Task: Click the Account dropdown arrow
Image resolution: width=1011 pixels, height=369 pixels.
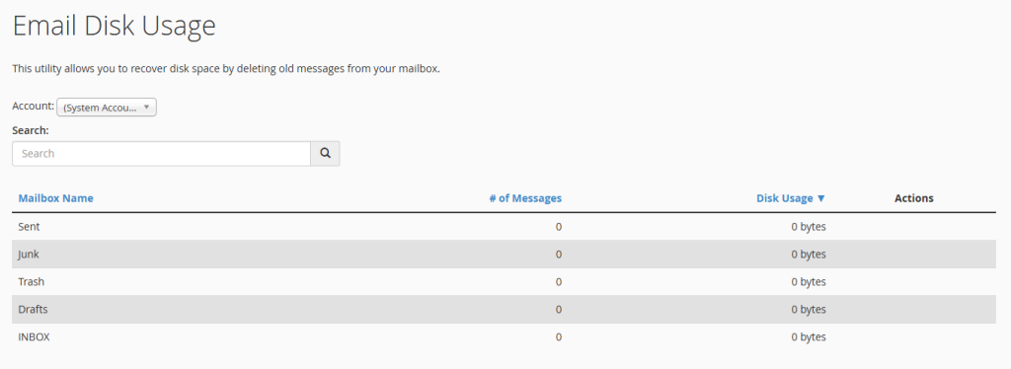Action: [x=146, y=107]
